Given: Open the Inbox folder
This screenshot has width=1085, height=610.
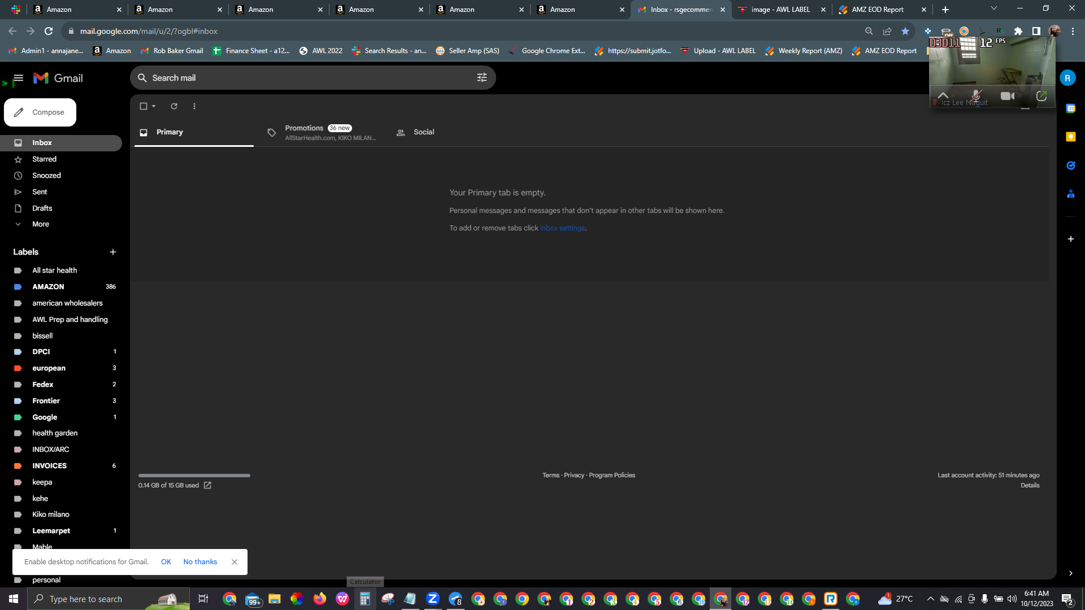Looking at the screenshot, I should (61, 143).
